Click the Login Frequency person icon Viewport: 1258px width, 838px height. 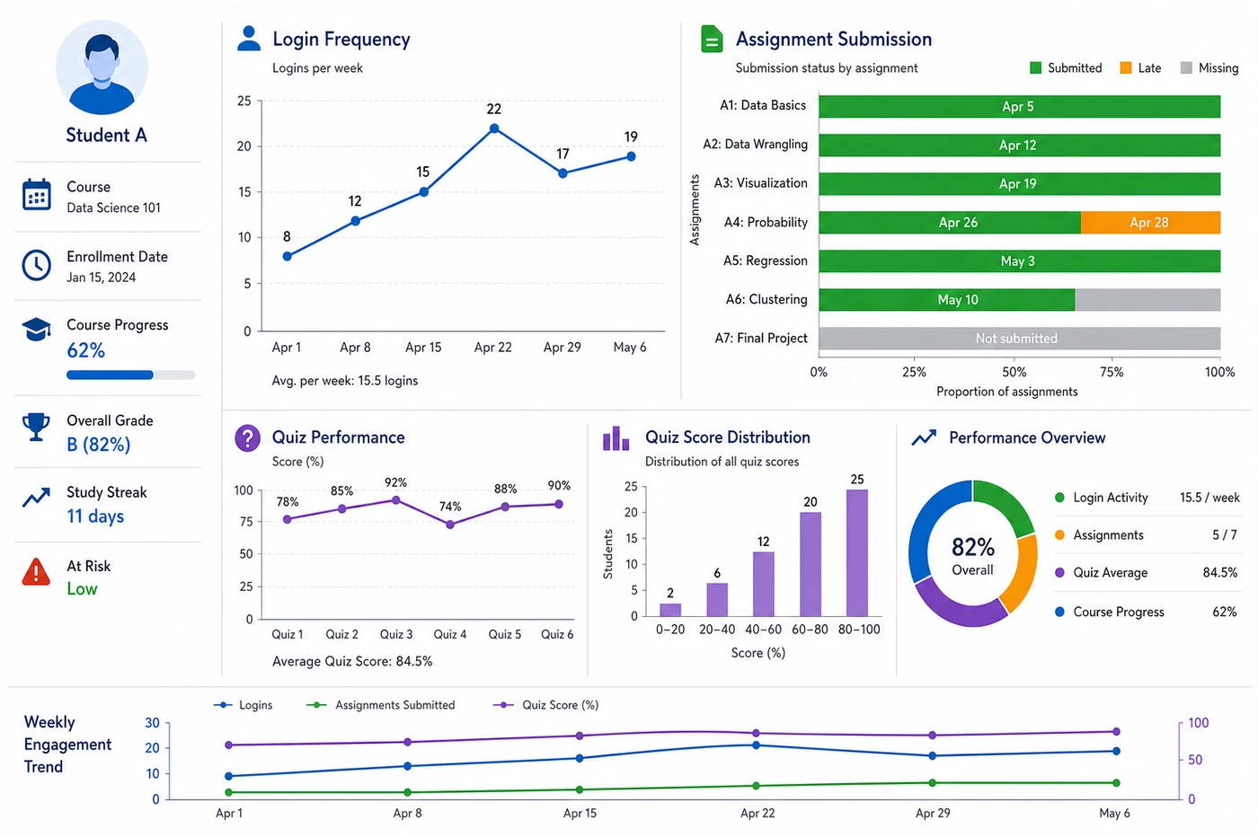[249, 39]
